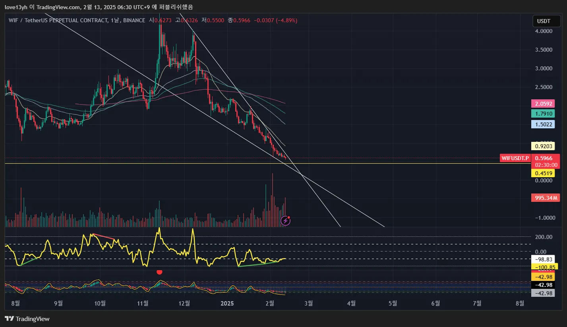This screenshot has height=327, width=567.
Task: Click the 7월 time axis label
Action: [x=477, y=304]
